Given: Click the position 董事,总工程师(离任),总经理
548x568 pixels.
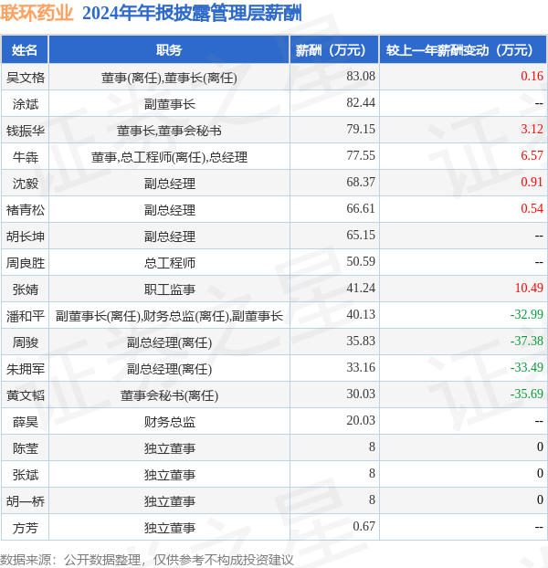Looking at the screenshot, I should pos(169,157).
